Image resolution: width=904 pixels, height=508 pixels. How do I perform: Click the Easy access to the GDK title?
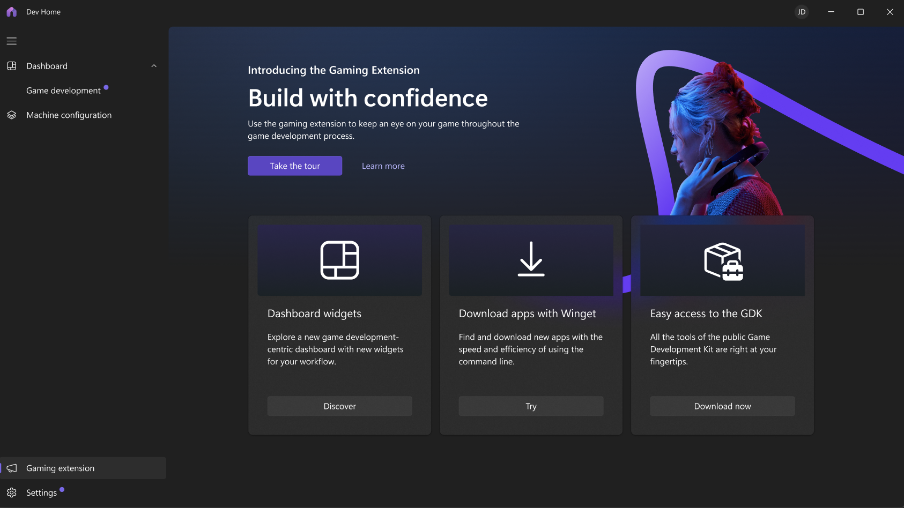pyautogui.click(x=706, y=314)
